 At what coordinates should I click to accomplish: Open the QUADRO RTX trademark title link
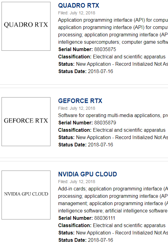(x=79, y=6)
